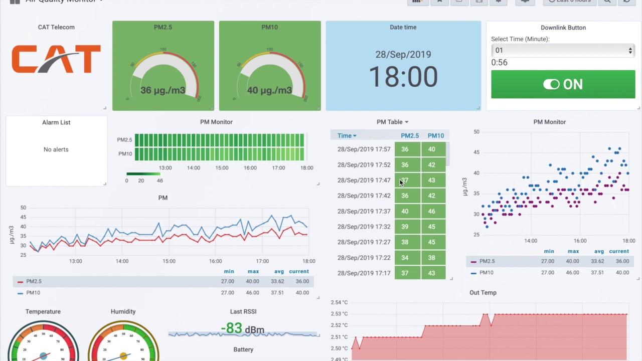Toggle PM10 series in the scatter PM Monitor legend

487,273
